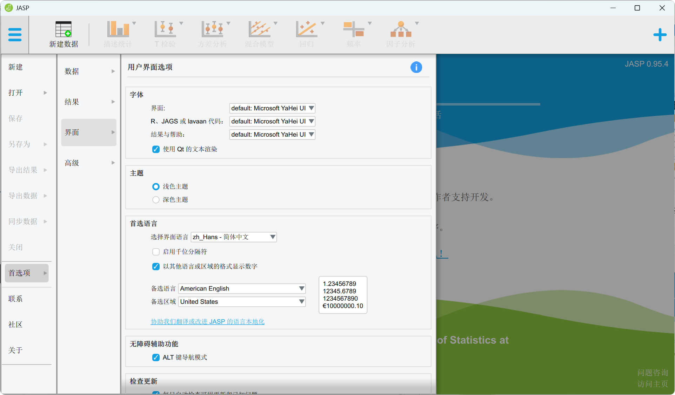Uncheck ALT 键导航模式 checkbox

coord(156,357)
